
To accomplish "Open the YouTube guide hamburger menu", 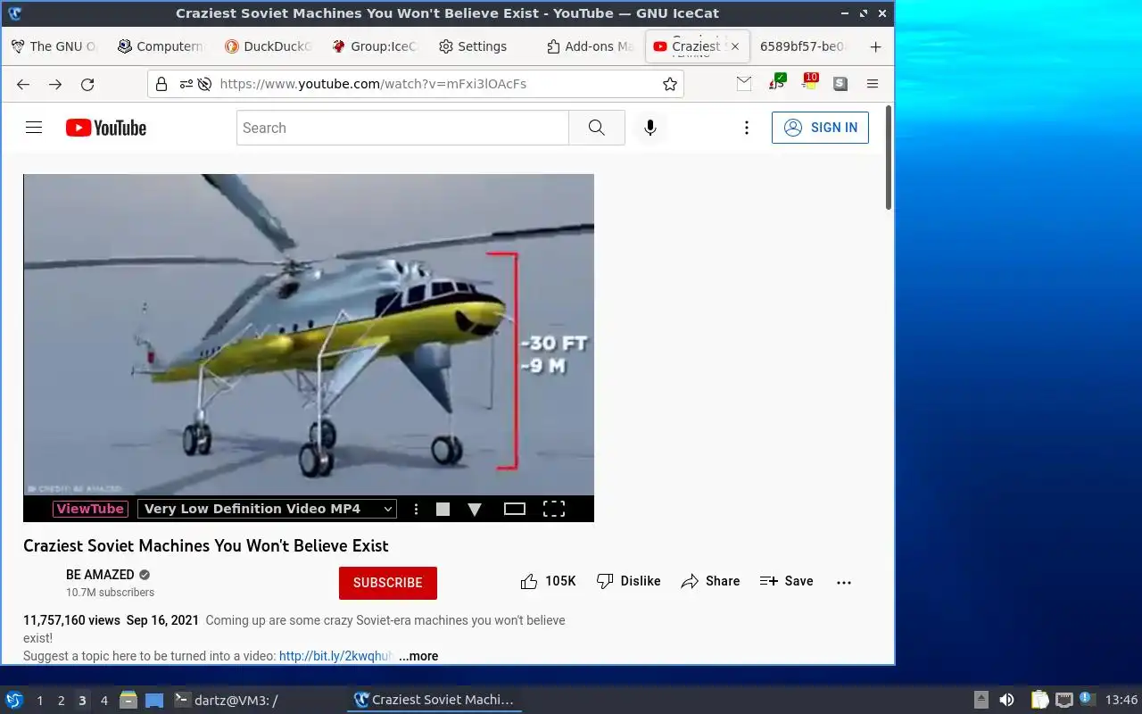I will pyautogui.click(x=34, y=128).
